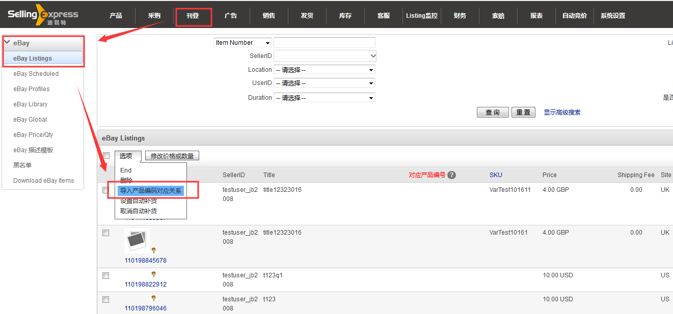
Task: Click the SKU column header
Action: coord(496,175)
